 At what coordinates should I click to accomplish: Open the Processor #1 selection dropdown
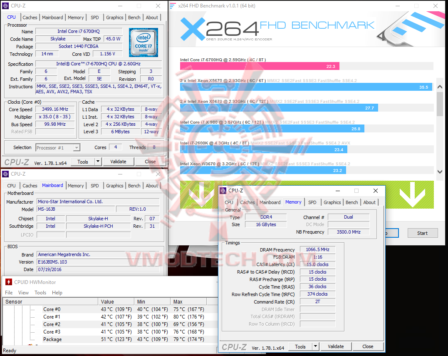[x=76, y=147]
